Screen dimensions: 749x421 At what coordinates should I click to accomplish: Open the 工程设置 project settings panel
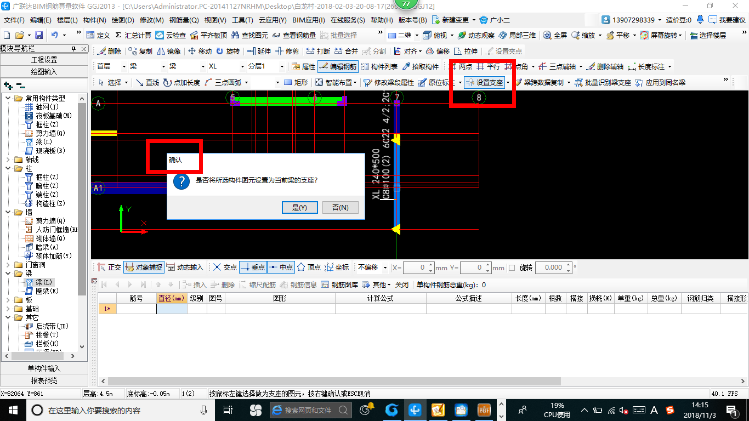(44, 60)
